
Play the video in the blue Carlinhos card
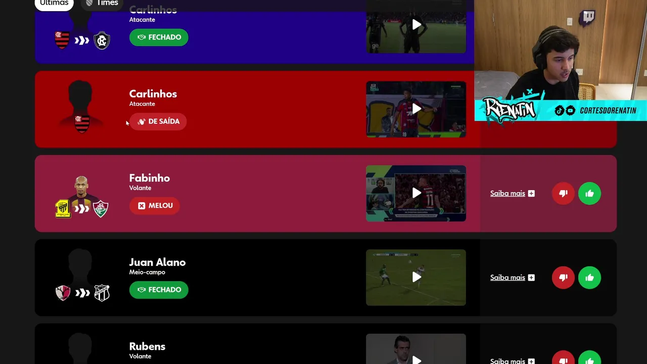[x=416, y=24]
